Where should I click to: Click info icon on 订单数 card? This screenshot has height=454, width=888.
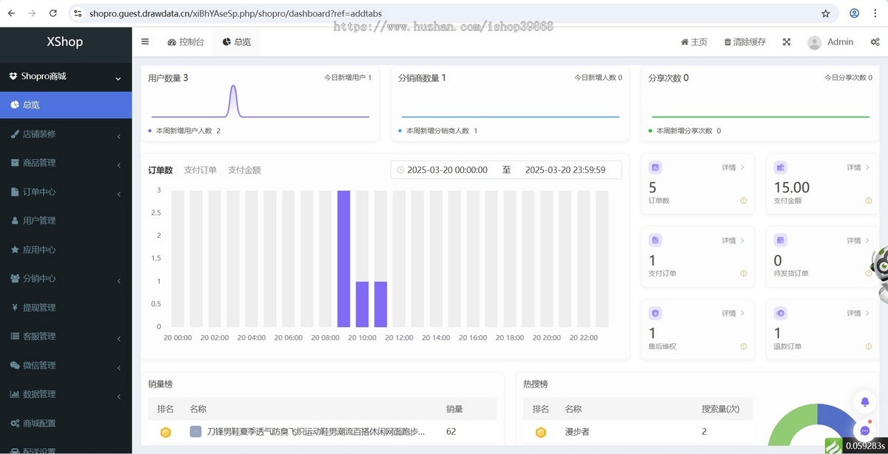[744, 200]
